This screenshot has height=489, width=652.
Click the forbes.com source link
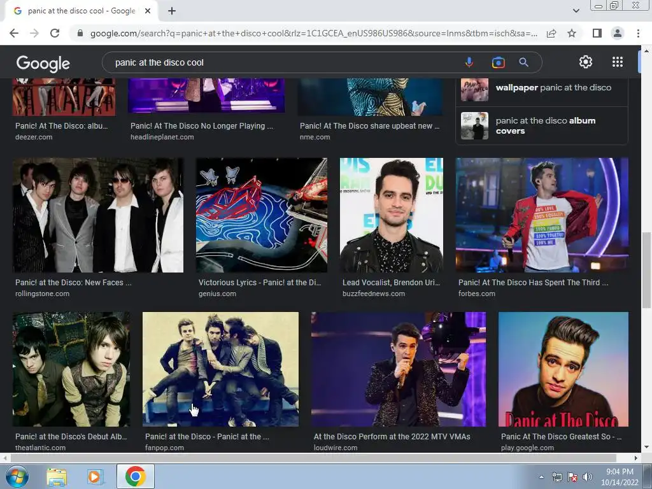pos(476,294)
